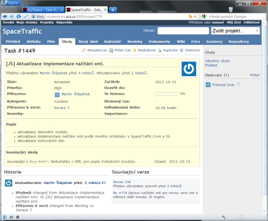The image size is (268, 221).
Task: Click the avatar in Historie section
Action: [8, 183]
